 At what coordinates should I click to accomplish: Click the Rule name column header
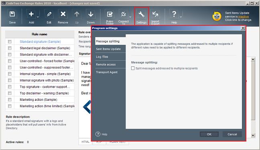tap(40, 34)
